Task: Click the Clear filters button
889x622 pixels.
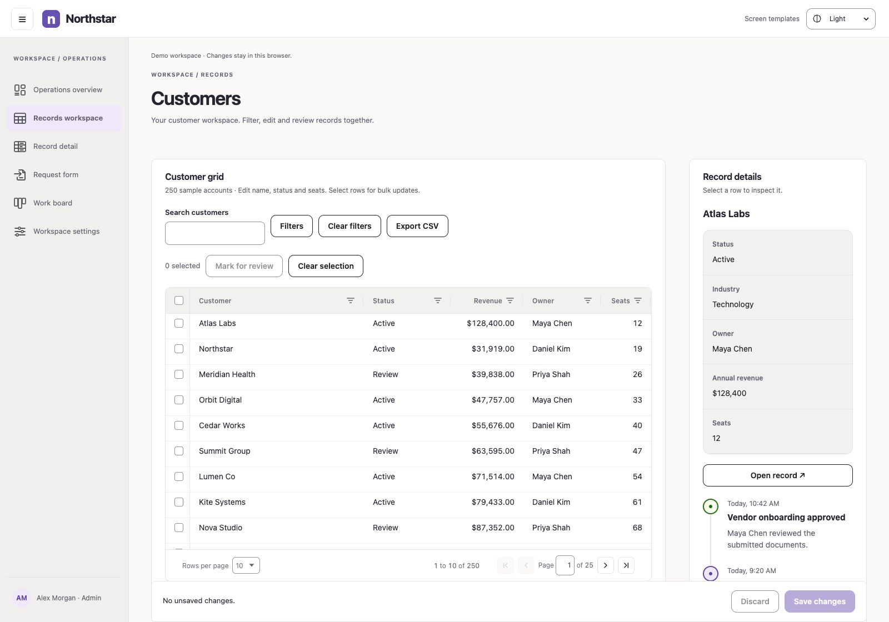Action: pyautogui.click(x=349, y=226)
